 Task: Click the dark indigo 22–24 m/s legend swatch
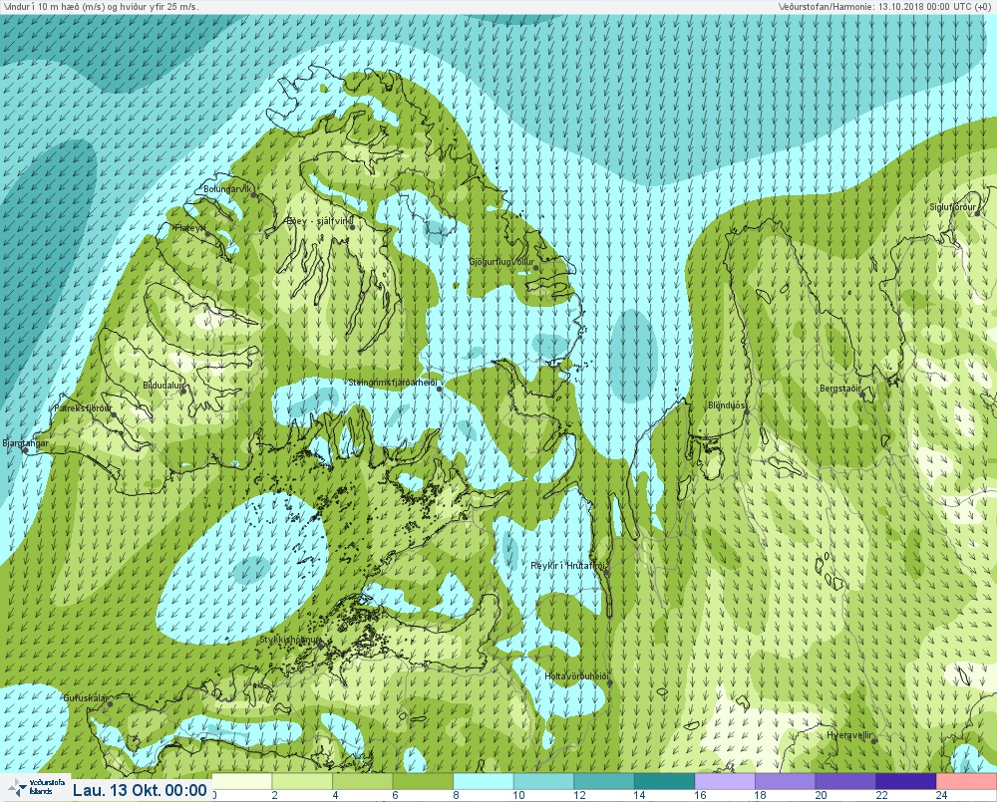(x=906, y=781)
